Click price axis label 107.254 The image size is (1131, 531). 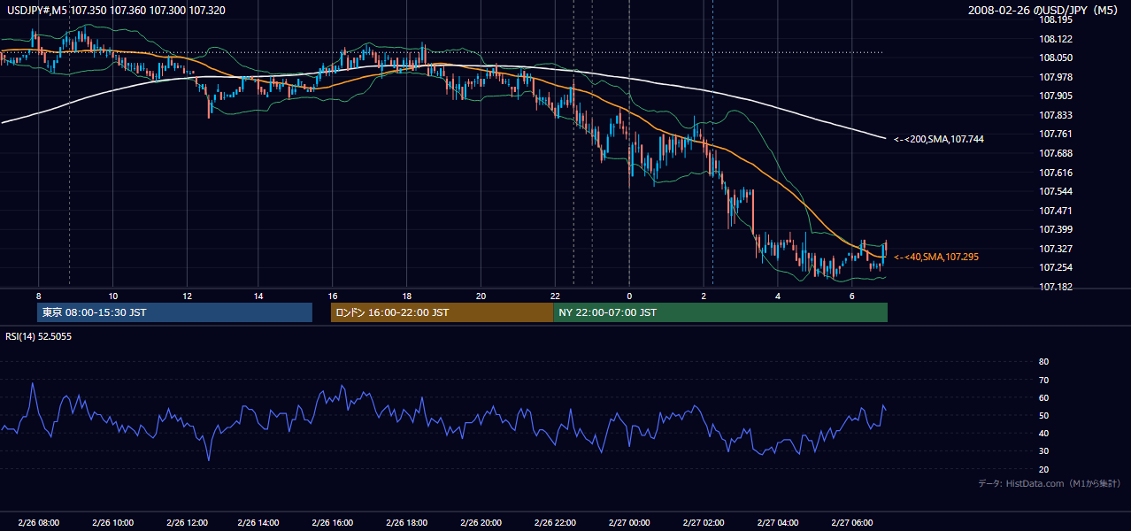click(1056, 267)
